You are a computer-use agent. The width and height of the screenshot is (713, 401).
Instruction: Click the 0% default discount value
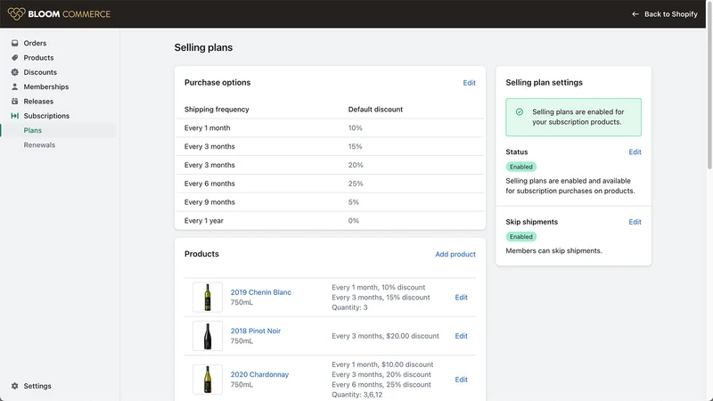[353, 221]
